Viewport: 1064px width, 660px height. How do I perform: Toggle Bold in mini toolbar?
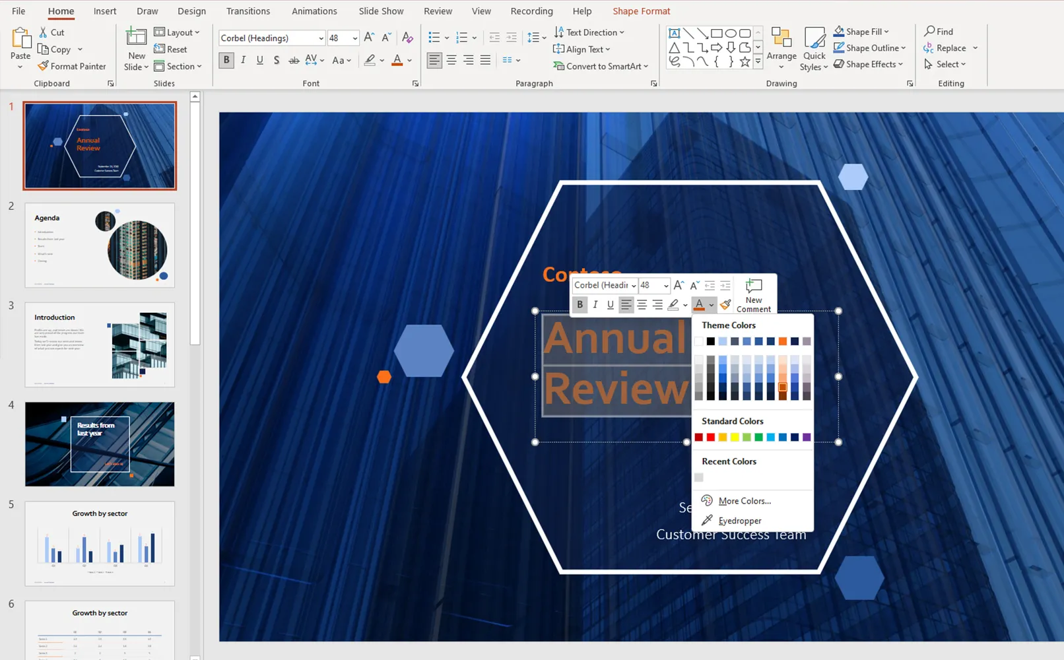pyautogui.click(x=580, y=304)
